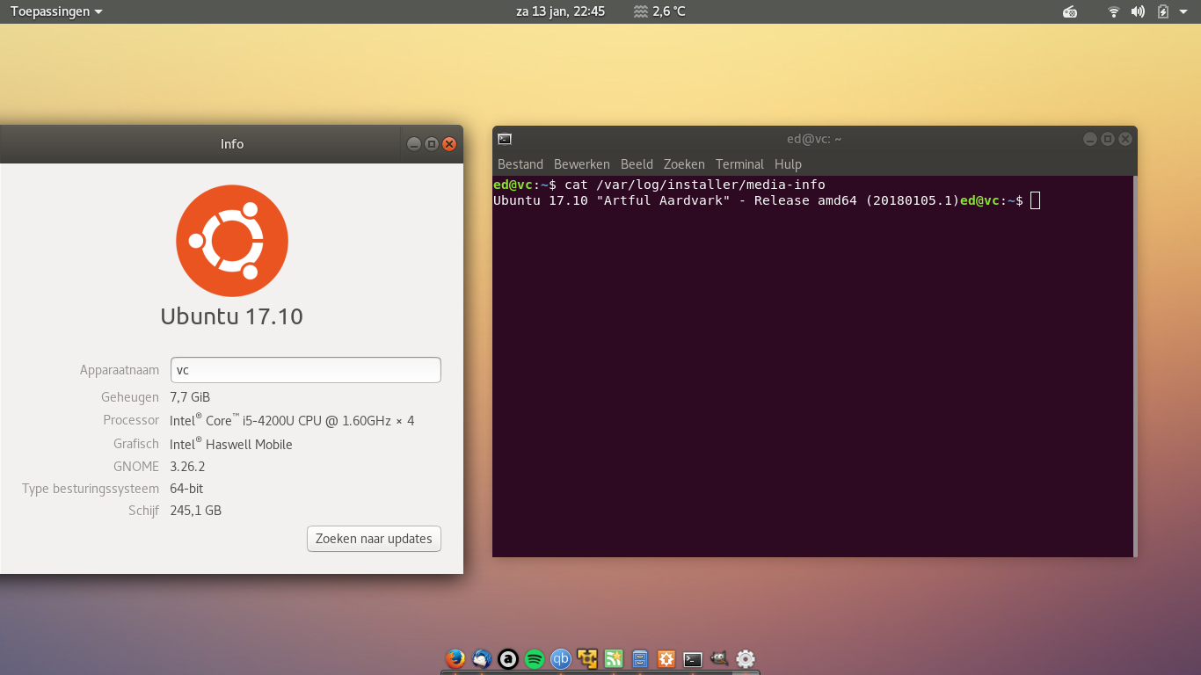
Task: Click the 'Grafisch' label in Info
Action: [x=136, y=445]
